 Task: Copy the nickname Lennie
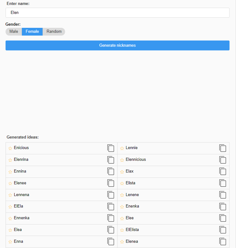(x=222, y=148)
